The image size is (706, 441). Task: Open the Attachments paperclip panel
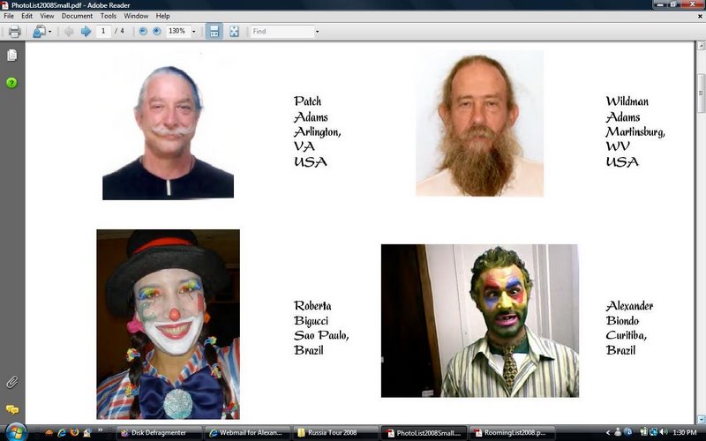[11, 383]
